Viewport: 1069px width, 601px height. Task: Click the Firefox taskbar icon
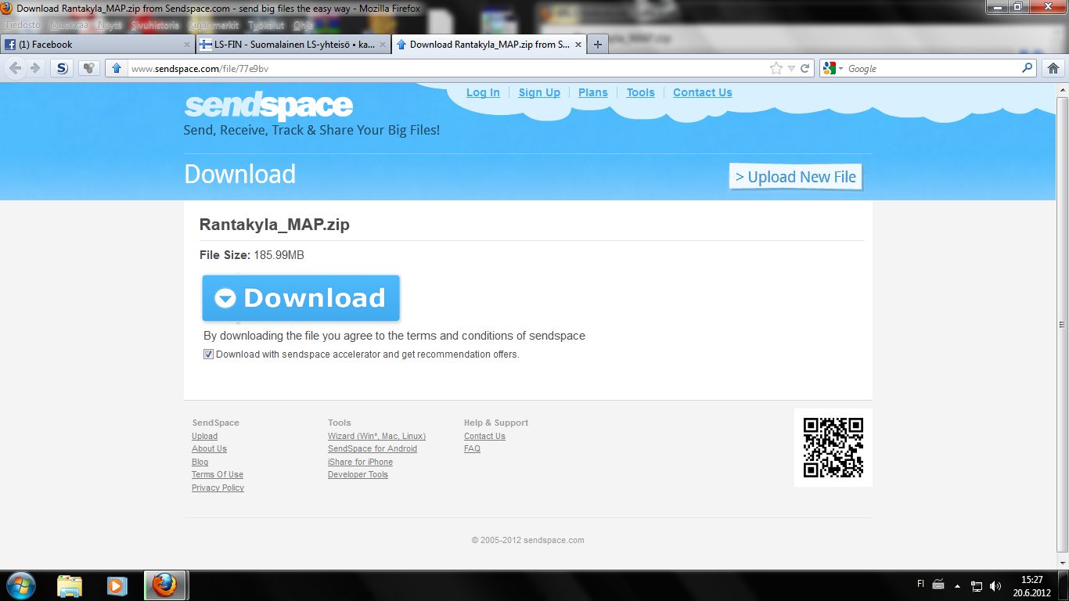(x=164, y=585)
